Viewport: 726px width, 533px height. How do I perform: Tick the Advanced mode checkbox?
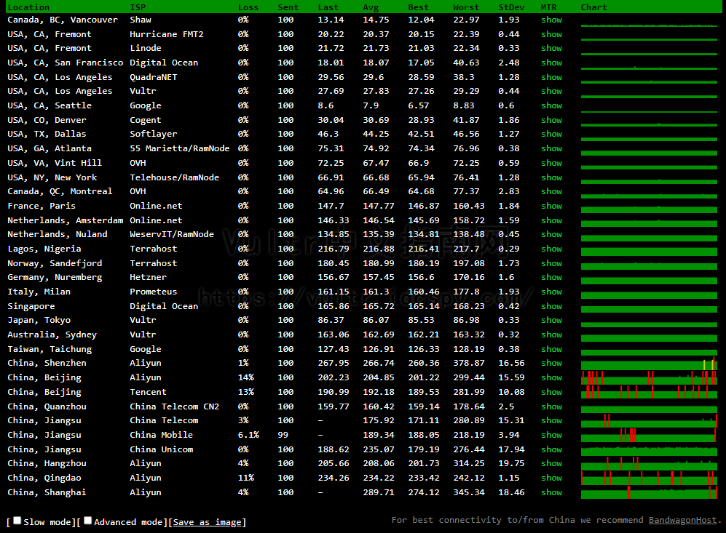pyautogui.click(x=88, y=521)
